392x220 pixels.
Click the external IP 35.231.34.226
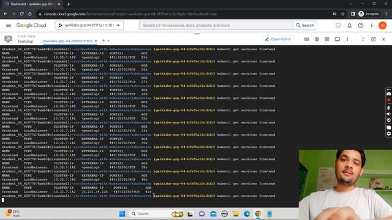pyautogui.click(x=94, y=192)
